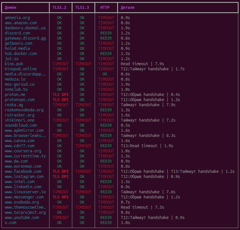Click the TLS1.3 TIMEOUT cell for www.cdn77.com
This screenshot has width=240, height=230.
pyautogui.click(x=83, y=146)
